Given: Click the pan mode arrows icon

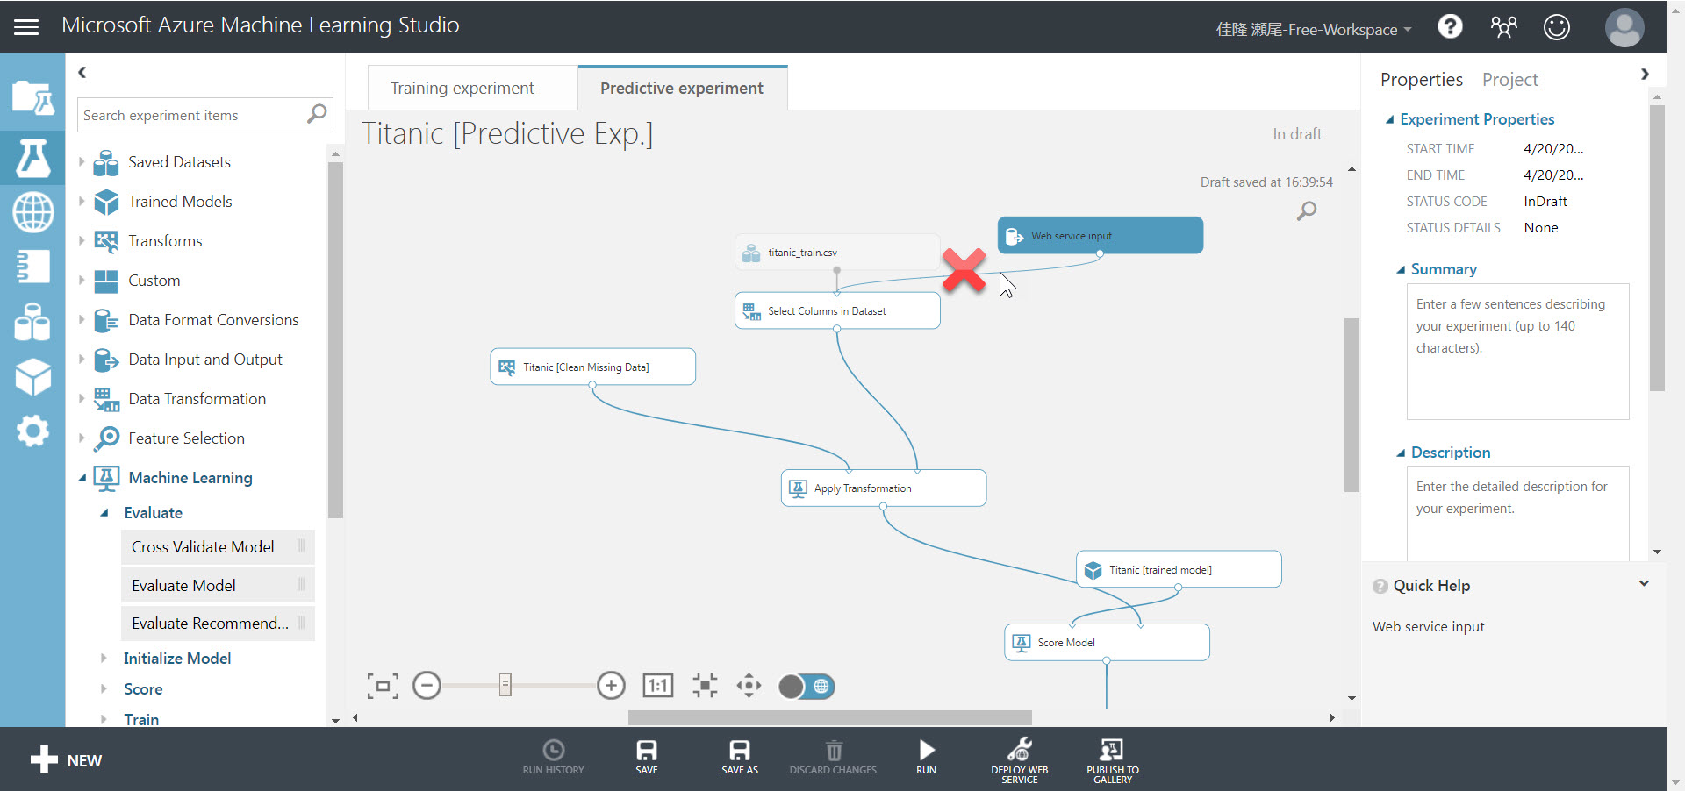Looking at the screenshot, I should (749, 685).
